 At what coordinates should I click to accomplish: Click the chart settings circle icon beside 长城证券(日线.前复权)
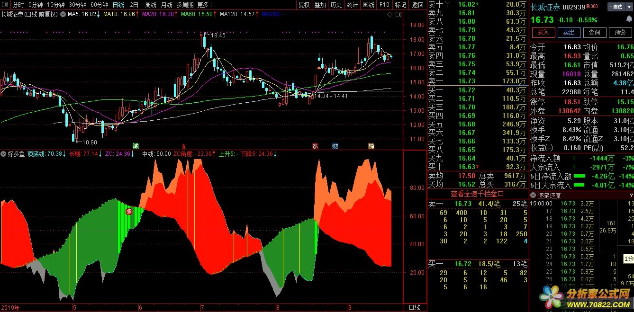[63, 14]
